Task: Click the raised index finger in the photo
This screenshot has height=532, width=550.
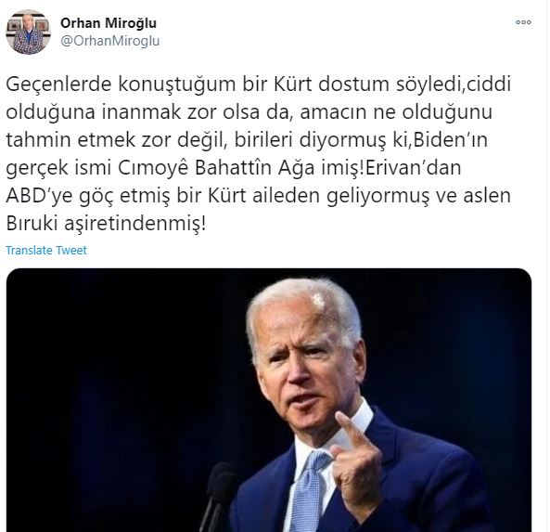Action: (x=351, y=429)
